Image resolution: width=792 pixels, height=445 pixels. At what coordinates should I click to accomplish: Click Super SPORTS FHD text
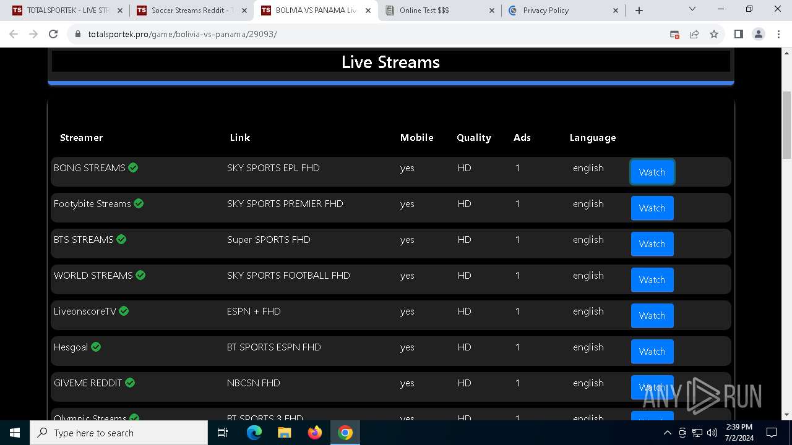point(269,239)
